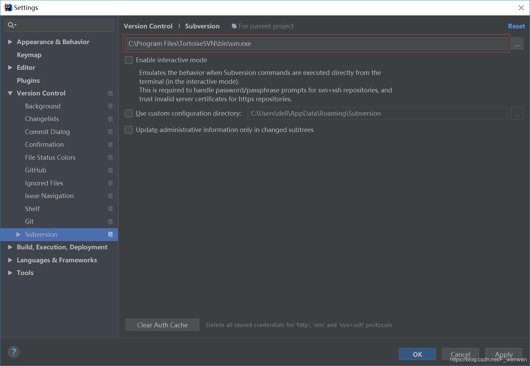Browse for svn.exe path with ellipsis button
Screen dimensions: 530x366
click(517, 44)
